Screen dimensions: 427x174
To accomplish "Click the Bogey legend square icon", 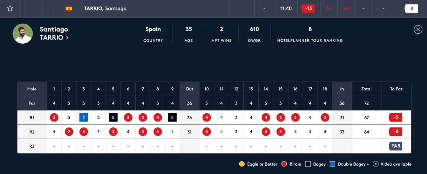I will tap(308, 164).
